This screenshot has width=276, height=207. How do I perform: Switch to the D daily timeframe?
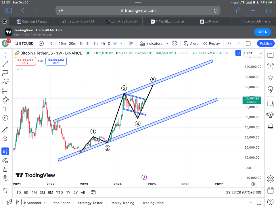[x=109, y=43]
